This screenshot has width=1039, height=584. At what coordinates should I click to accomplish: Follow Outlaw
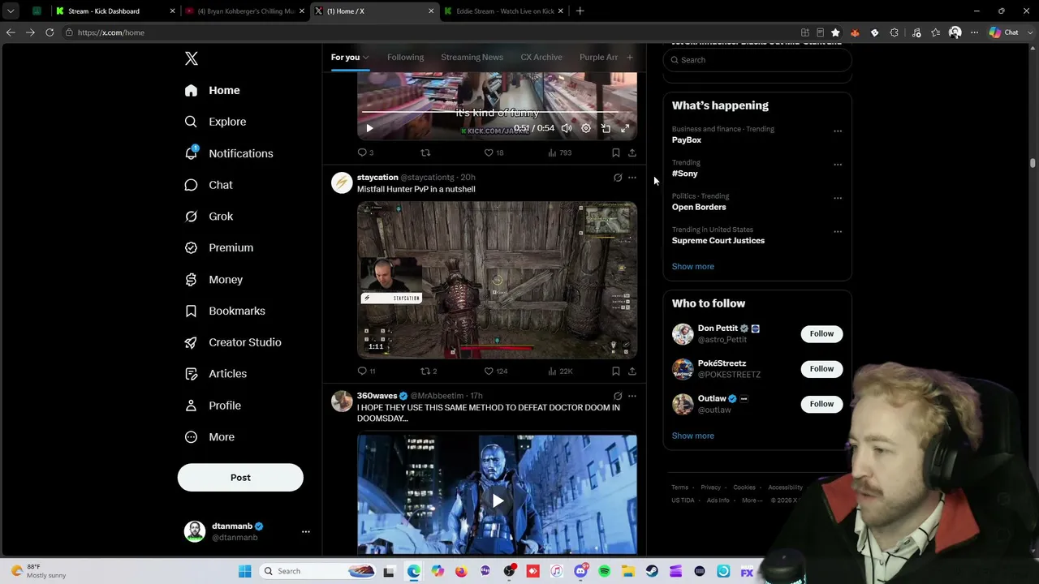(821, 404)
